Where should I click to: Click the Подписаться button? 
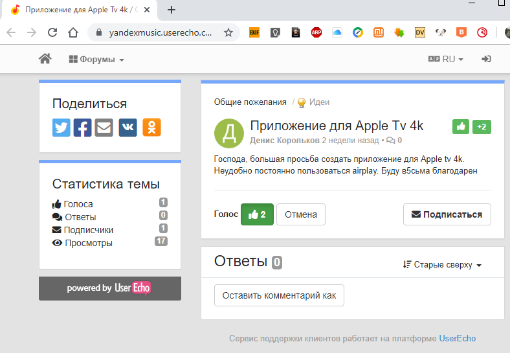447,214
